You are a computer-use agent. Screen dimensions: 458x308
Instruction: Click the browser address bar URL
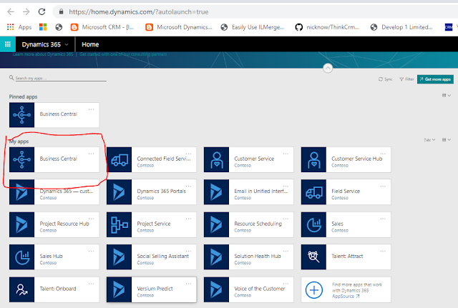point(138,12)
